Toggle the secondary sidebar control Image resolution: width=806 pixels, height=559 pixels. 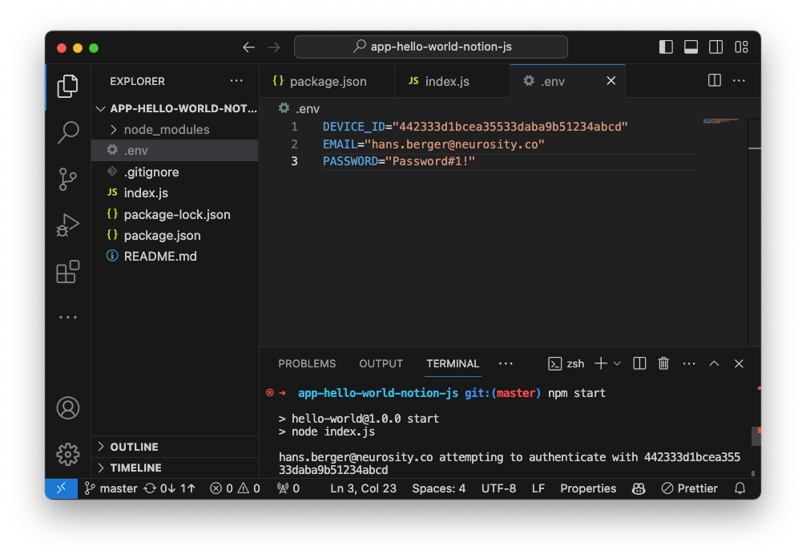click(x=715, y=47)
